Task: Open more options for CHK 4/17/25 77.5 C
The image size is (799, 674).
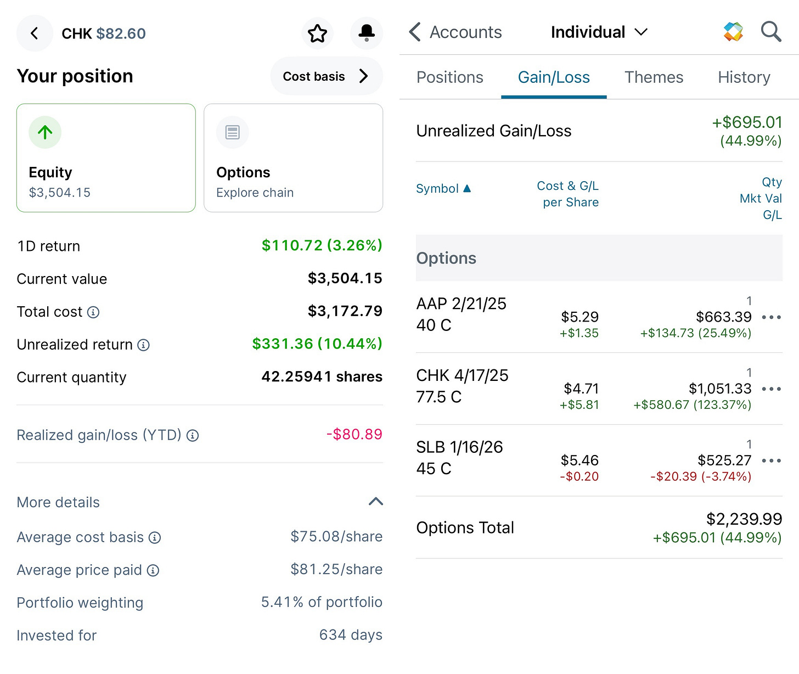Action: point(772,389)
